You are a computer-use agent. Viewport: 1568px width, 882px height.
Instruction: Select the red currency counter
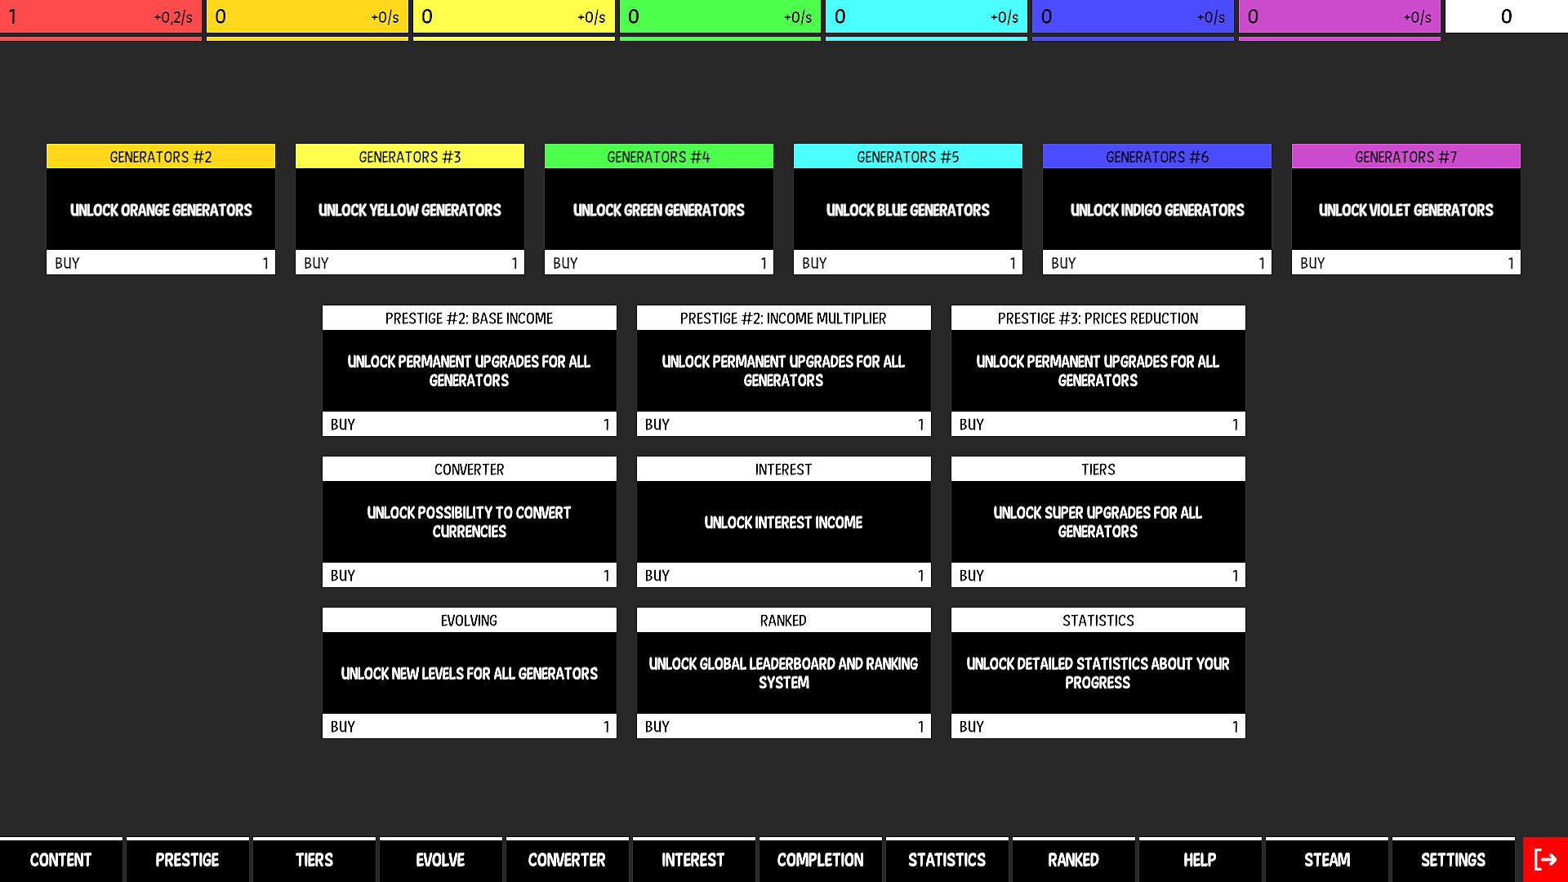(x=100, y=17)
